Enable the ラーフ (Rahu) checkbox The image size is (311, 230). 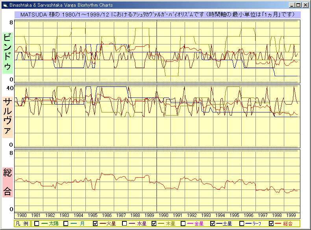[x=242, y=224]
